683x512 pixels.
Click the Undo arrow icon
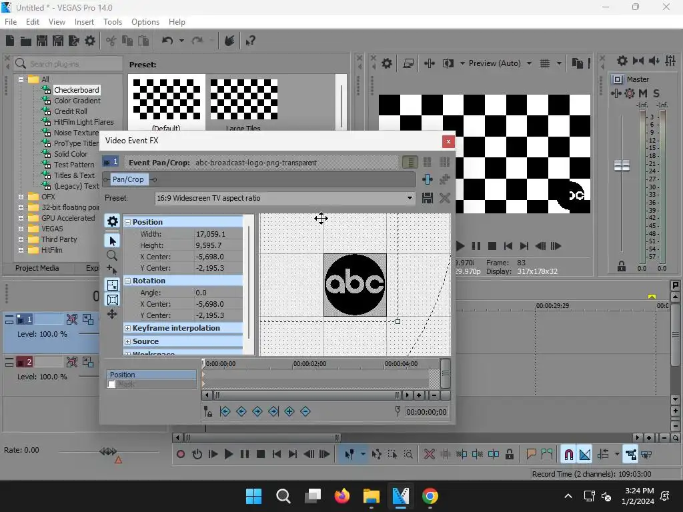coord(167,41)
